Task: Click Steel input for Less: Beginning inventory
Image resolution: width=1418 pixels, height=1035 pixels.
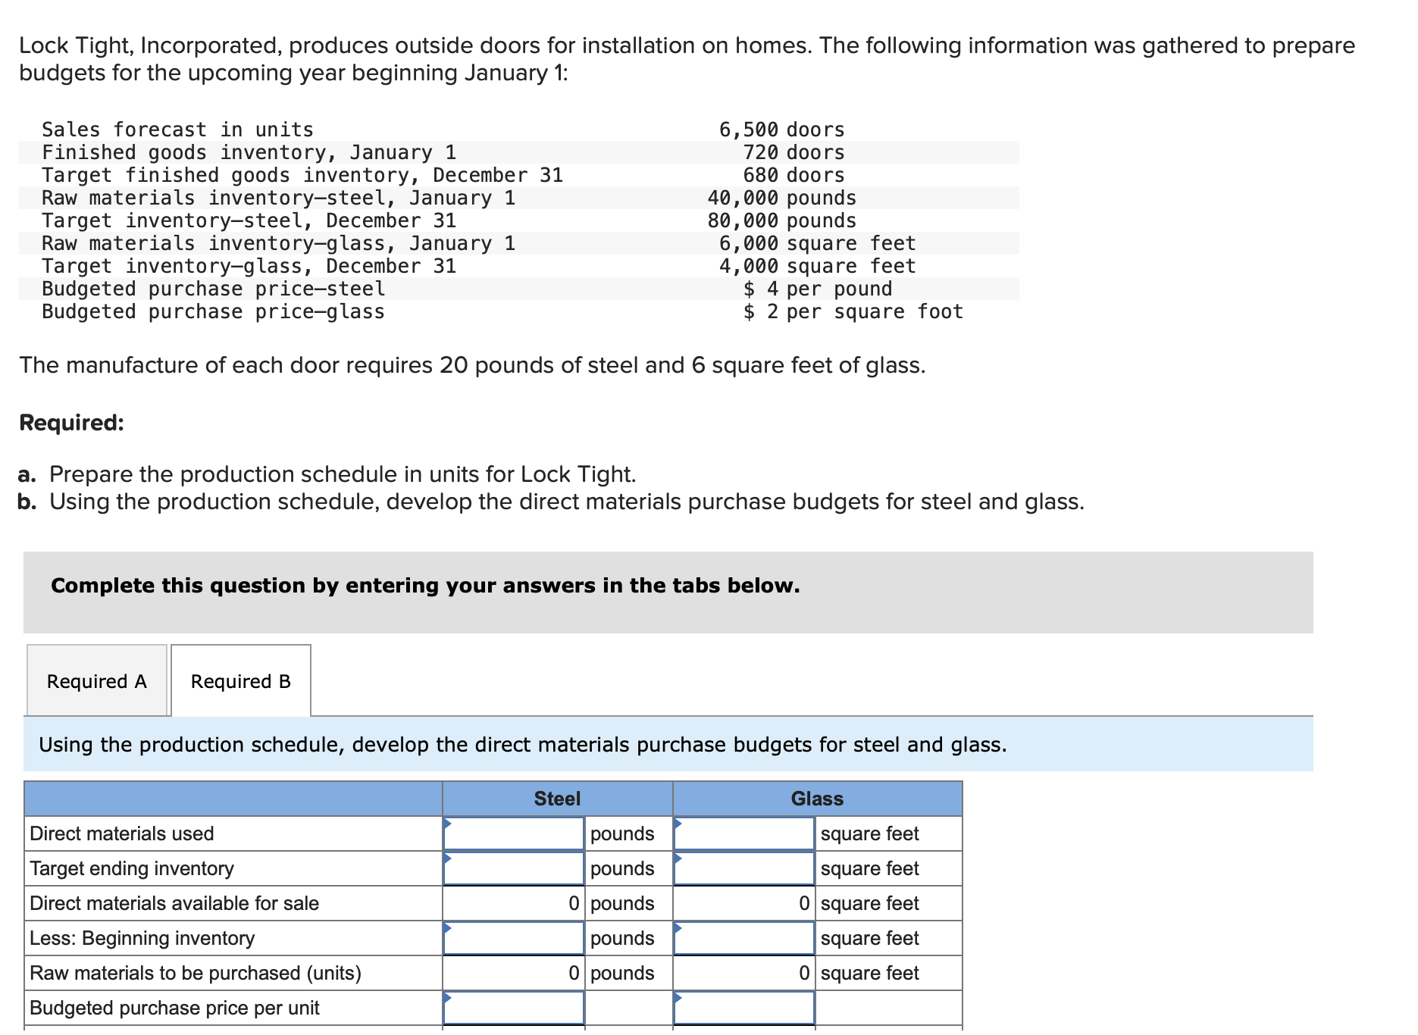Action: [514, 938]
